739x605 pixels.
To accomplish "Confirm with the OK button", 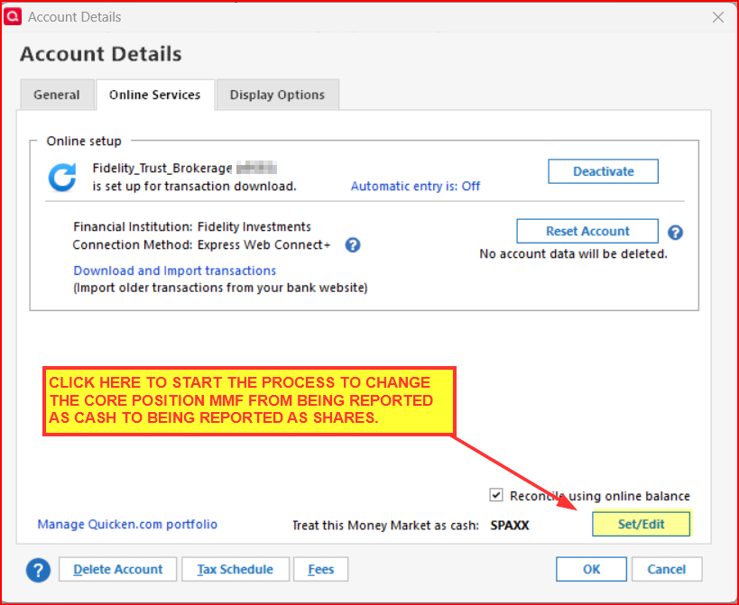I will [x=591, y=569].
